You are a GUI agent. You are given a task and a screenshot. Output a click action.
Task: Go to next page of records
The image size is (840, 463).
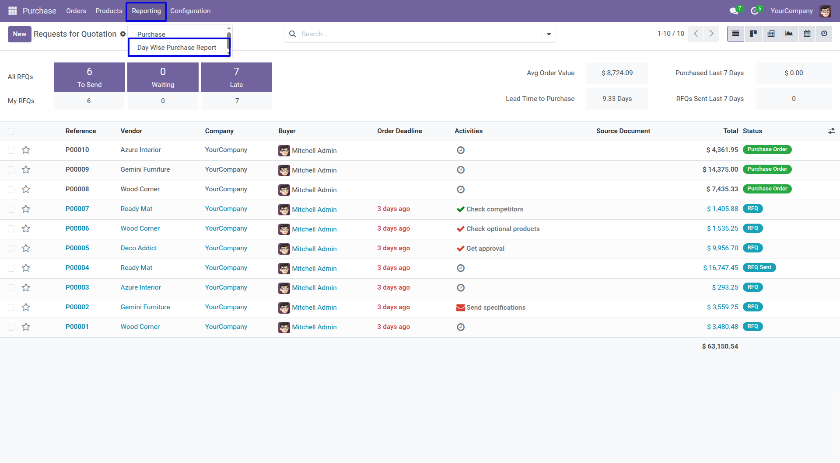[x=711, y=34]
